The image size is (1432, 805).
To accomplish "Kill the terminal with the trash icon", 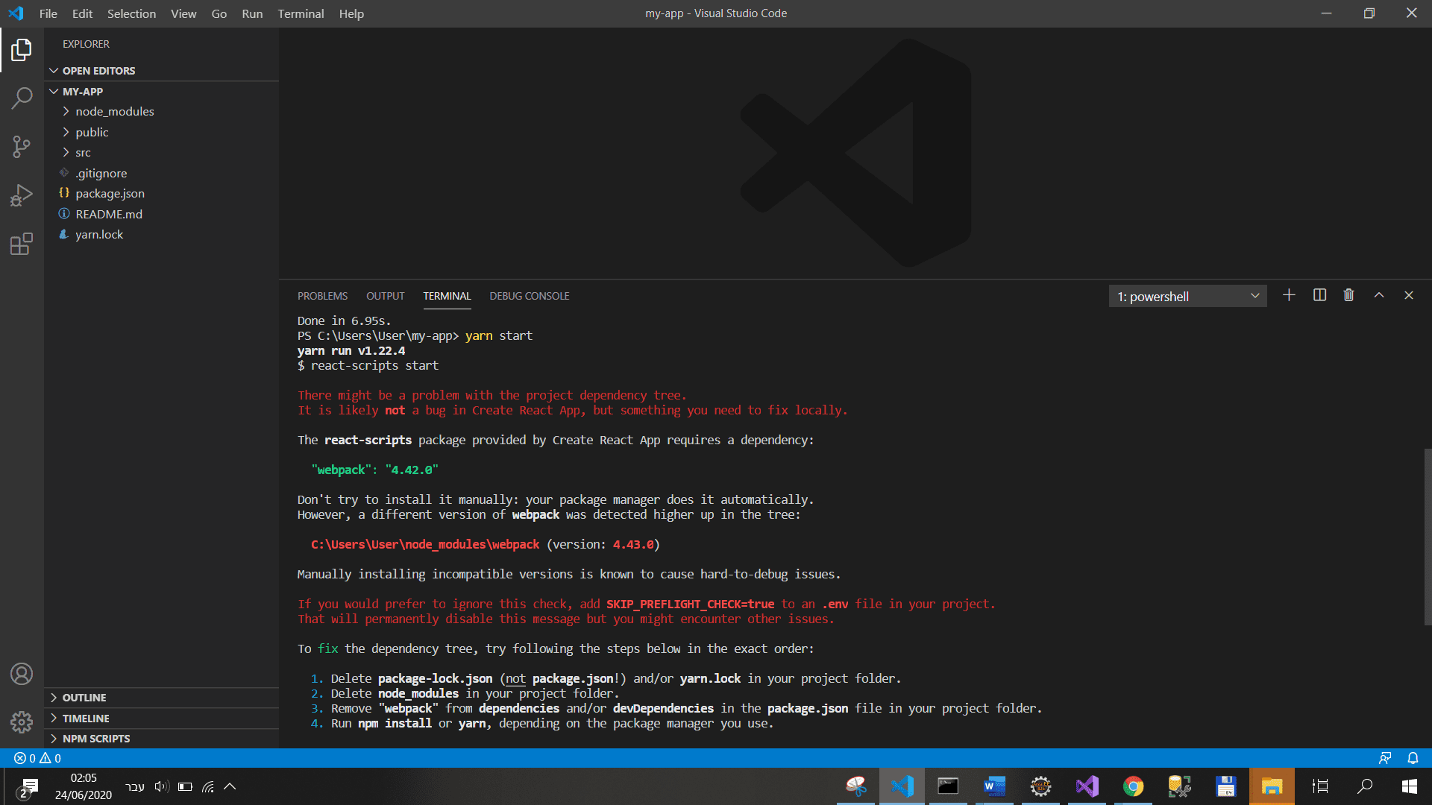I will pyautogui.click(x=1348, y=295).
